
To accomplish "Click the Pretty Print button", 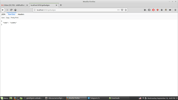I will pyautogui.click(x=14, y=18).
